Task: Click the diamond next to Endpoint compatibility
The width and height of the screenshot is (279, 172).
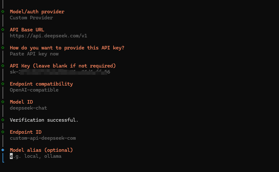Action: [x=3, y=84]
